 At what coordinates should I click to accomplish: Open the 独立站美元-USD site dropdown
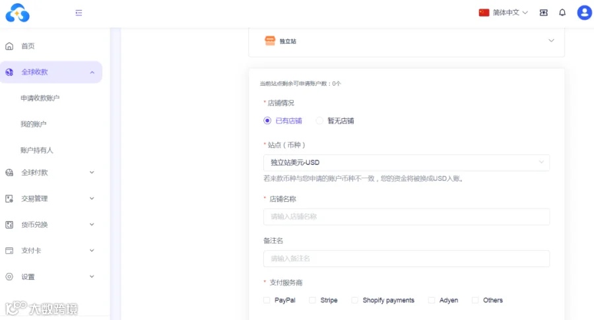(x=407, y=163)
